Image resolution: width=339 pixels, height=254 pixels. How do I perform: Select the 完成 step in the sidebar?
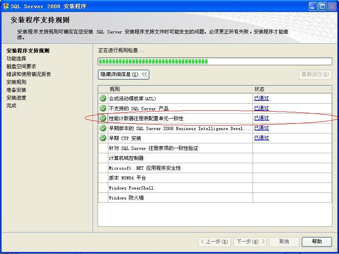[x=12, y=106]
